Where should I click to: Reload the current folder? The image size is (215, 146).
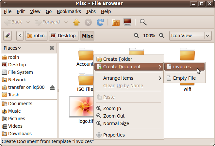[100, 22]
